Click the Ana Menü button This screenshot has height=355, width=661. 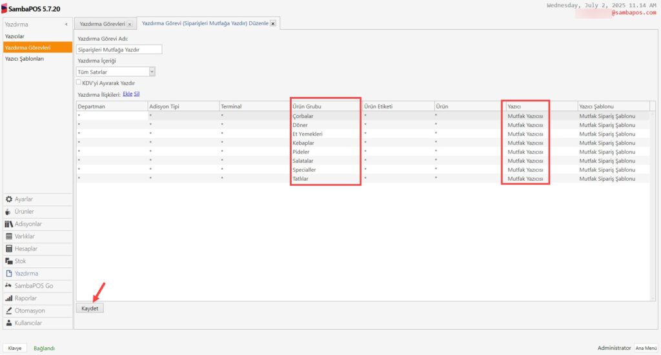click(646, 349)
